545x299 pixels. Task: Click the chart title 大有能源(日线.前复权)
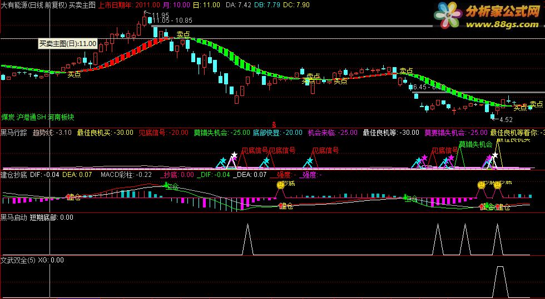pos(34,5)
